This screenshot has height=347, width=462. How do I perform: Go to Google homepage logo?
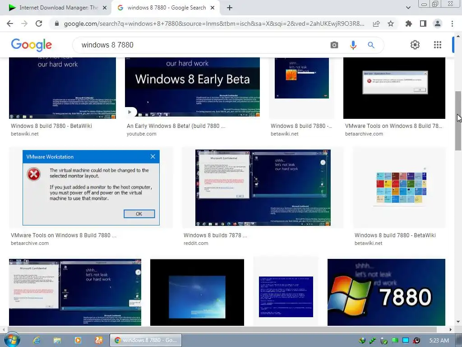[x=32, y=45]
